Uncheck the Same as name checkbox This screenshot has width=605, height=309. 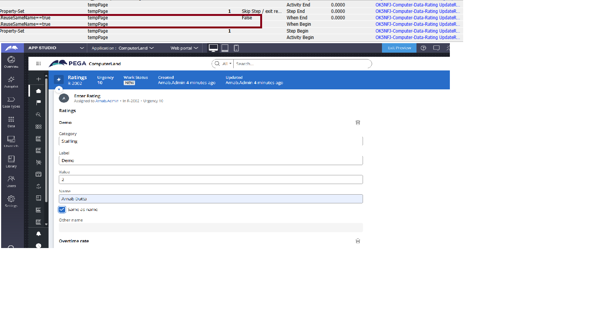coord(62,209)
